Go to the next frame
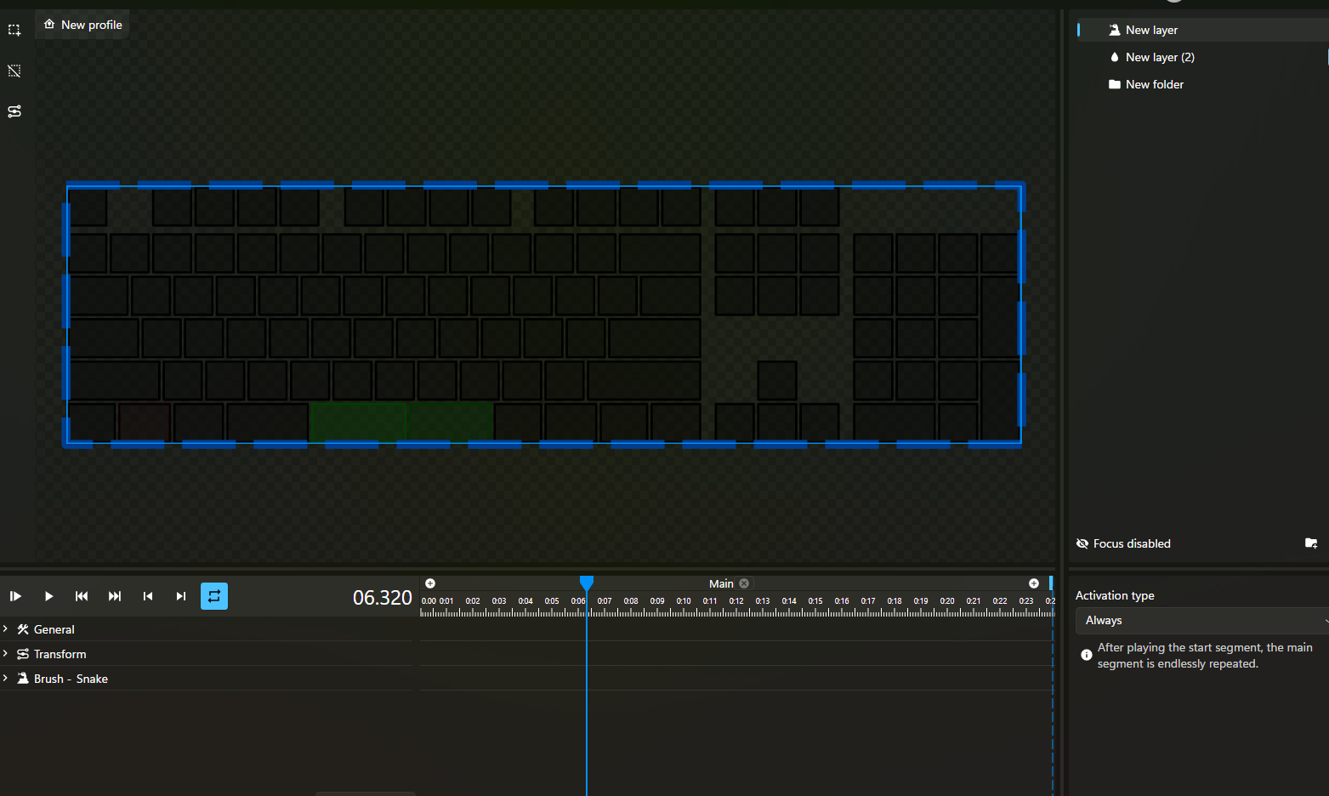Viewport: 1329px width, 796px height. pyautogui.click(x=180, y=596)
